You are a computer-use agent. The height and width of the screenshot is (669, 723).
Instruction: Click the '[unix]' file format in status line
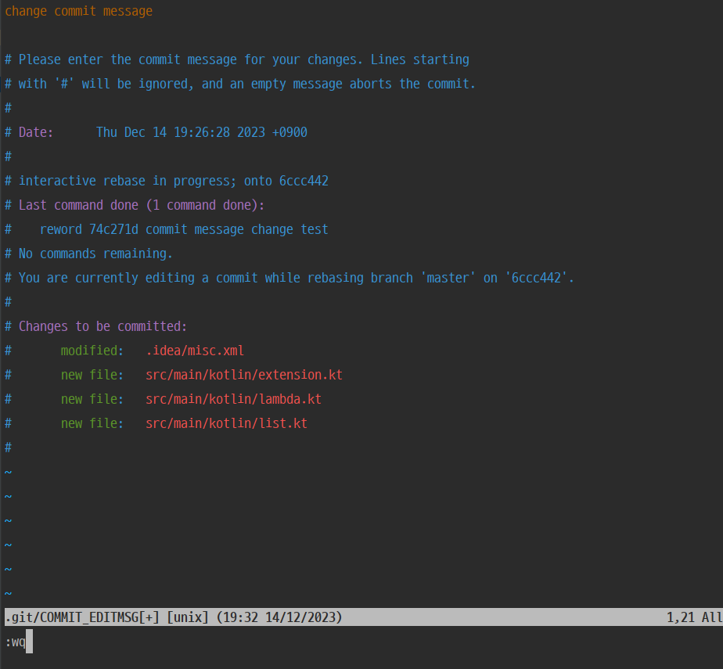click(188, 617)
